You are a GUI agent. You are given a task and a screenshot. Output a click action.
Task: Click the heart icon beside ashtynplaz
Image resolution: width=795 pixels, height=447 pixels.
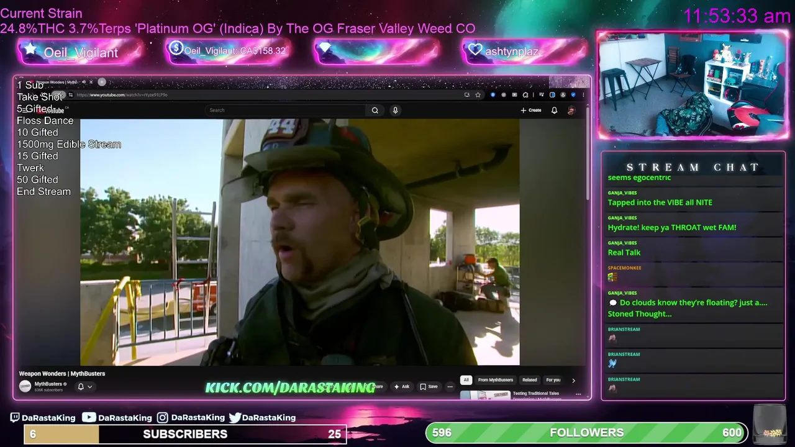pos(475,50)
